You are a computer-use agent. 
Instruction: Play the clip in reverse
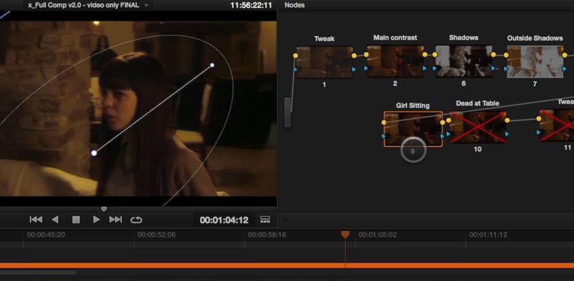coord(56,219)
